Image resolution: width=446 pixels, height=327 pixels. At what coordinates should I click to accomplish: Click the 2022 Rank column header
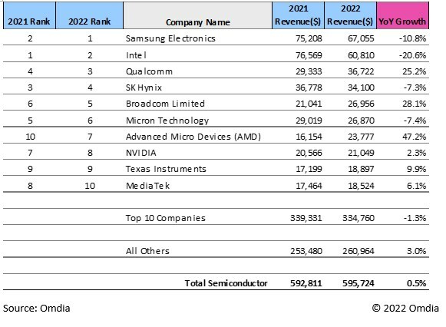click(x=90, y=15)
